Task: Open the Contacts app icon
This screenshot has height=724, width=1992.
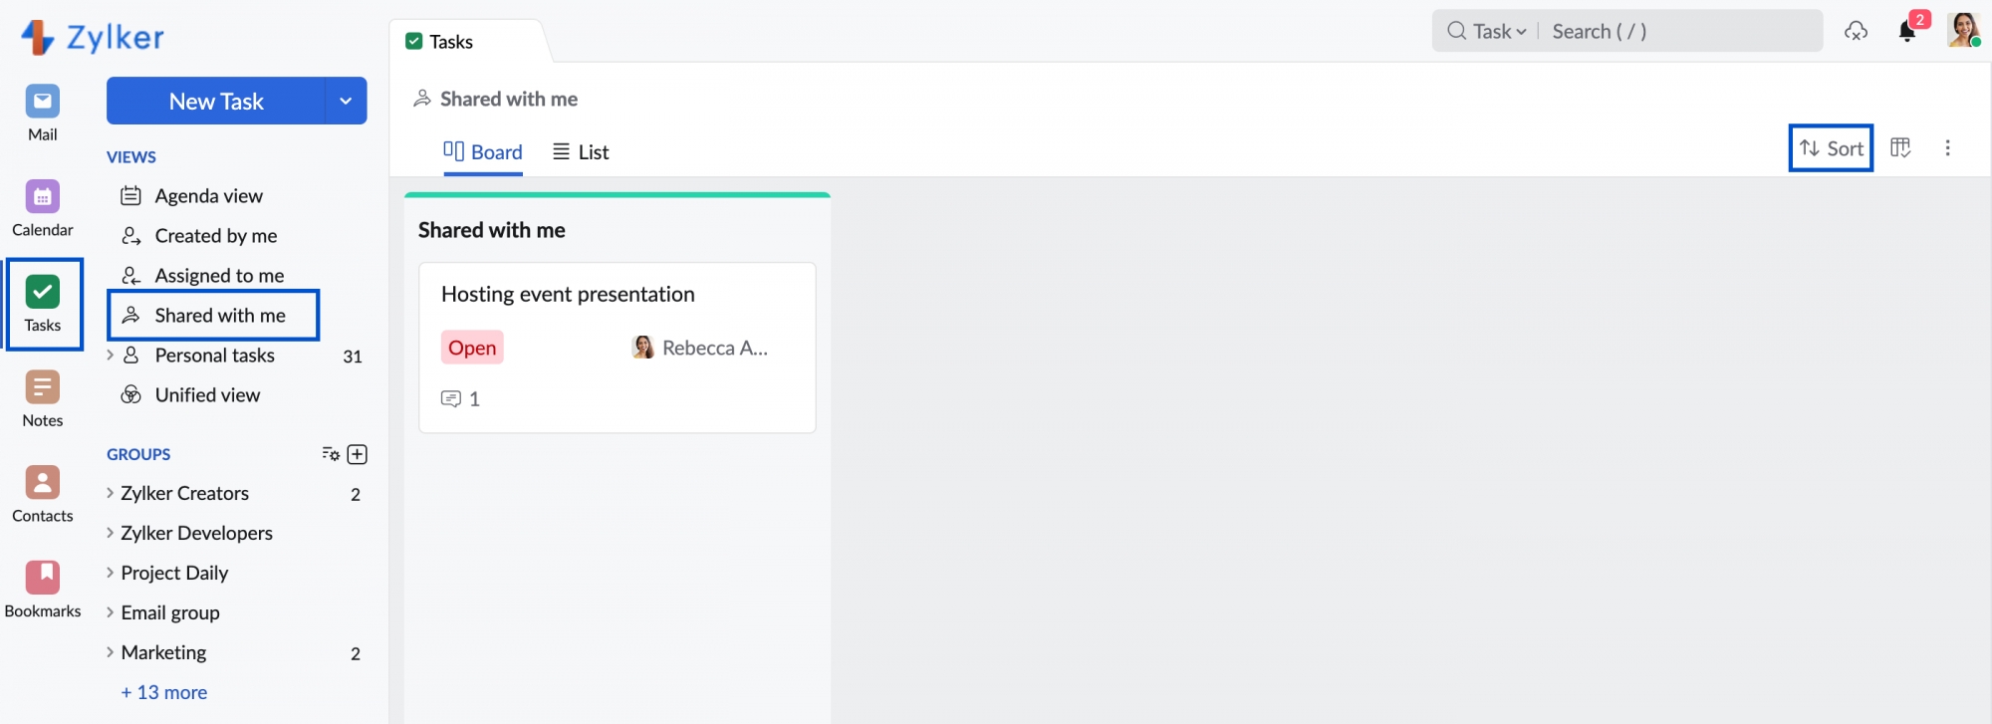Action: point(42,483)
